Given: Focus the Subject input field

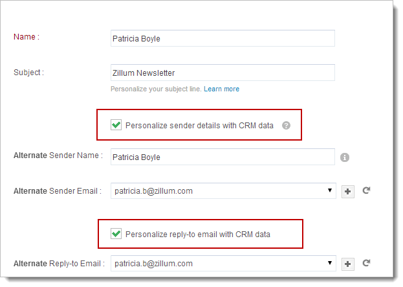Looking at the screenshot, I should (x=223, y=73).
